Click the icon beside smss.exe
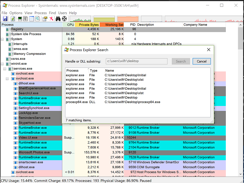Viewport: 244px width, 183px height. [11, 49]
